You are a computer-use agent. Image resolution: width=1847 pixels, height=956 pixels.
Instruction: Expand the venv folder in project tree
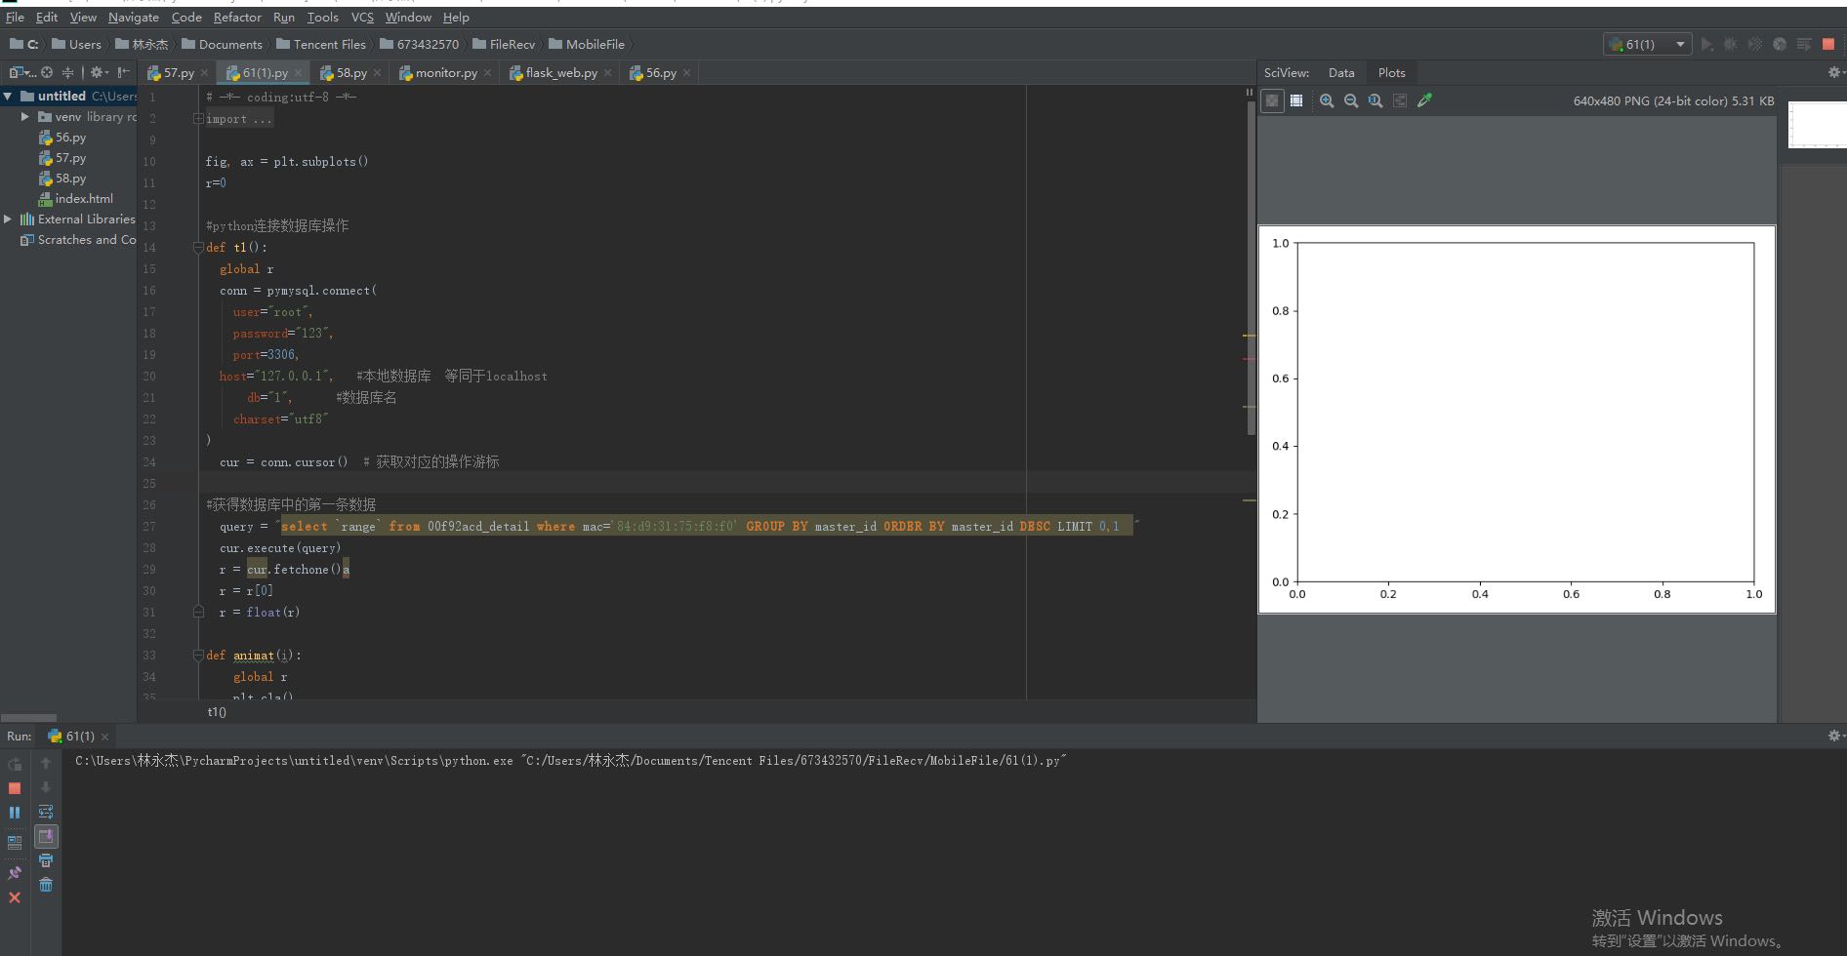[x=25, y=116]
